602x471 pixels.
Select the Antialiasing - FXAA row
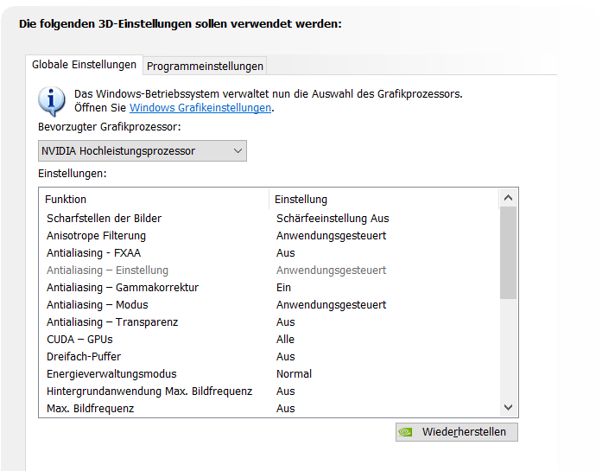[269, 253]
